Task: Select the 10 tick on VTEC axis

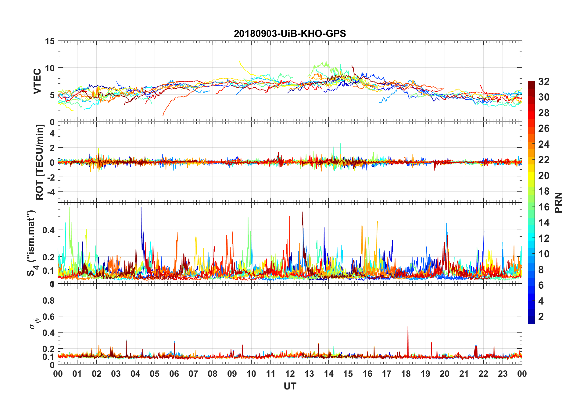Action: 50,68
